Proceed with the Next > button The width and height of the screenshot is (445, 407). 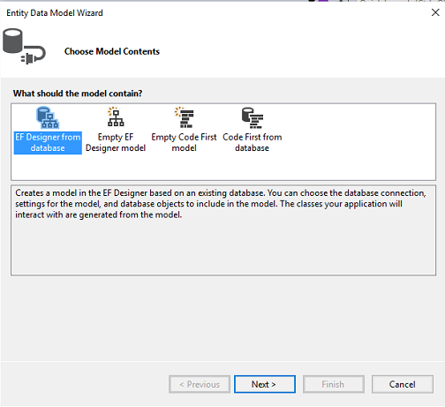click(x=265, y=384)
